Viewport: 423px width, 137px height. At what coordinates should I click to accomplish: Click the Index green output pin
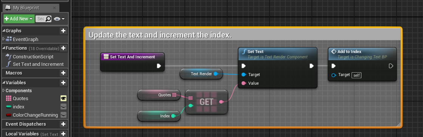pyautogui.click(x=173, y=116)
